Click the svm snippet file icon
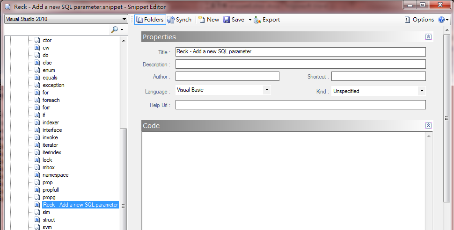Viewport: 454px width, 230px height. [x=37, y=227]
